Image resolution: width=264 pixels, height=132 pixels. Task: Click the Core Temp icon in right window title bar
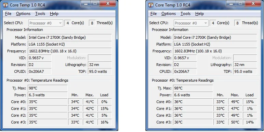(151, 5)
